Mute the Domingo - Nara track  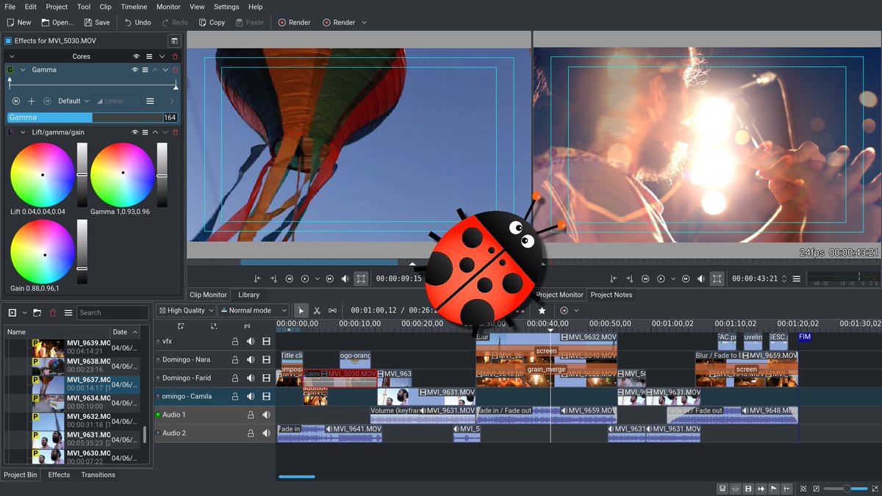251,359
